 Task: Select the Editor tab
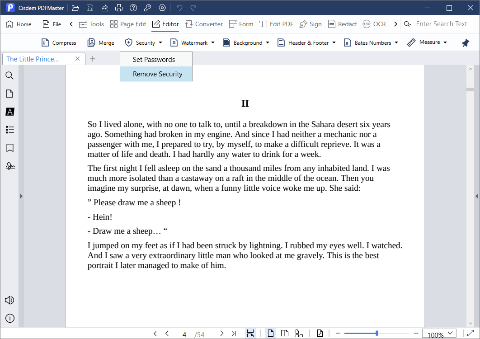(165, 24)
